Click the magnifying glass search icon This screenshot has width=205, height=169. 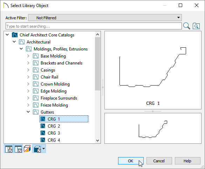tap(186, 26)
